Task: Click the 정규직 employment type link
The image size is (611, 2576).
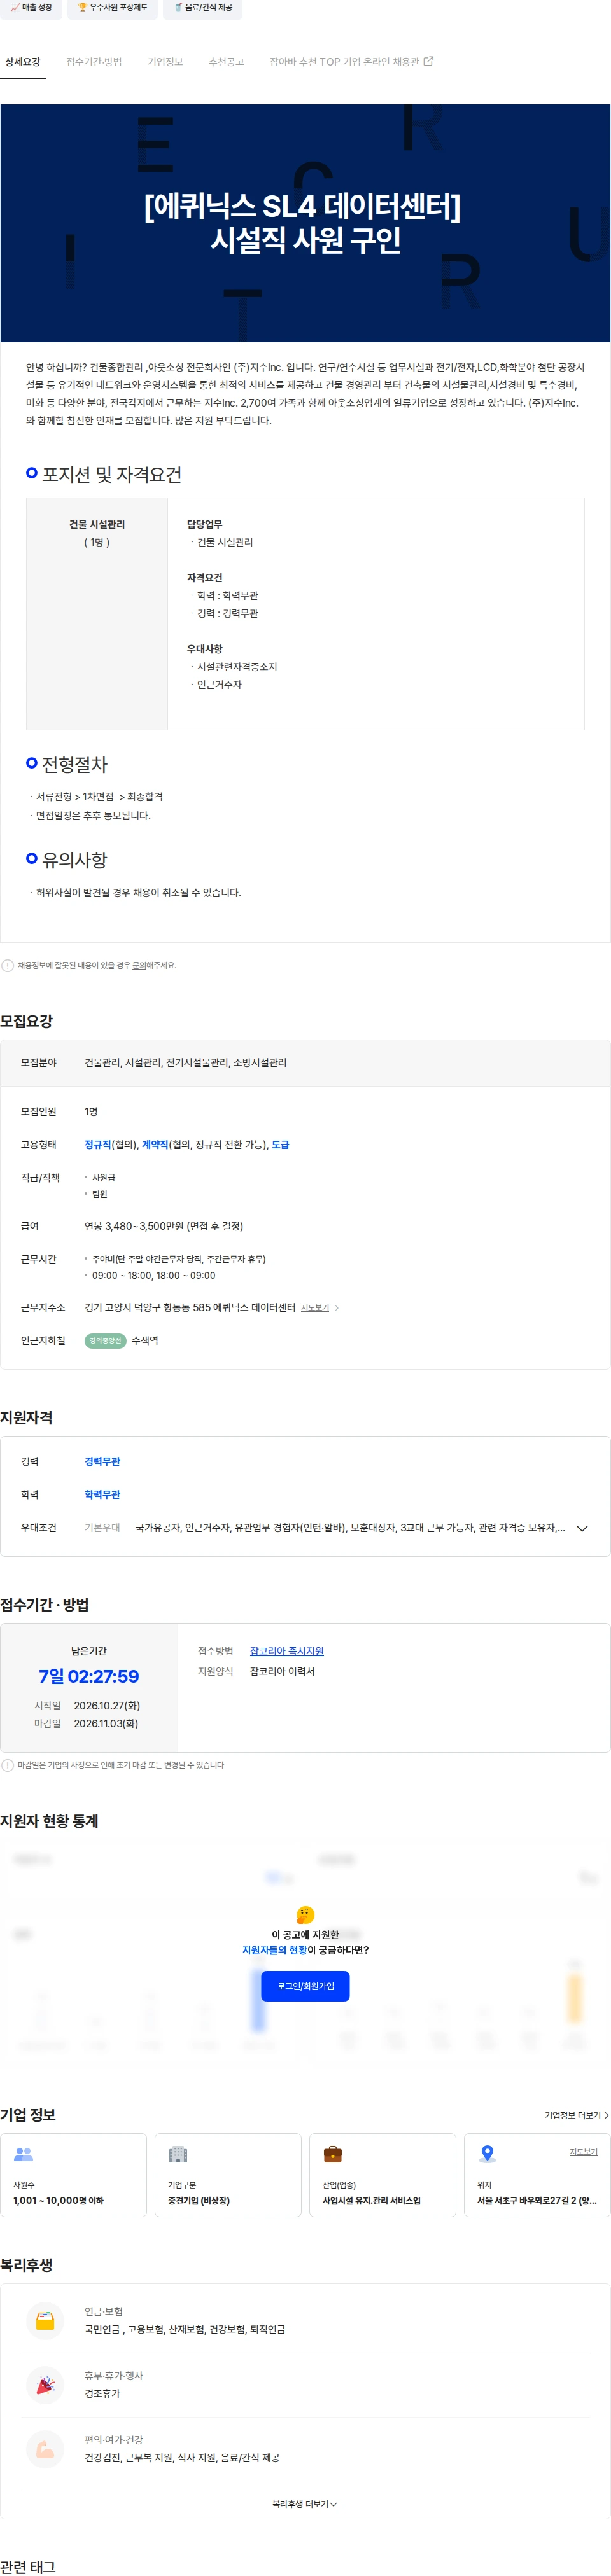Action: [x=98, y=1145]
